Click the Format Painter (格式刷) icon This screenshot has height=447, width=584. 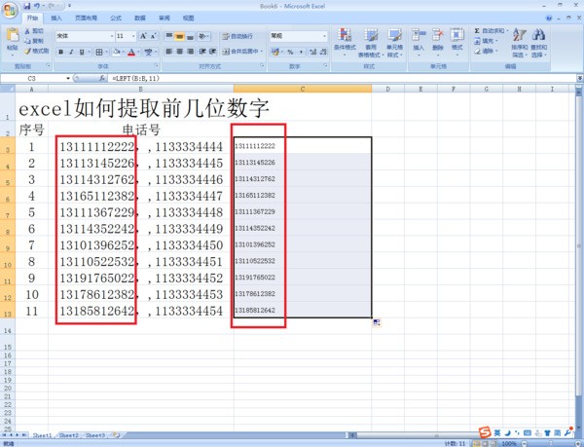(36, 50)
